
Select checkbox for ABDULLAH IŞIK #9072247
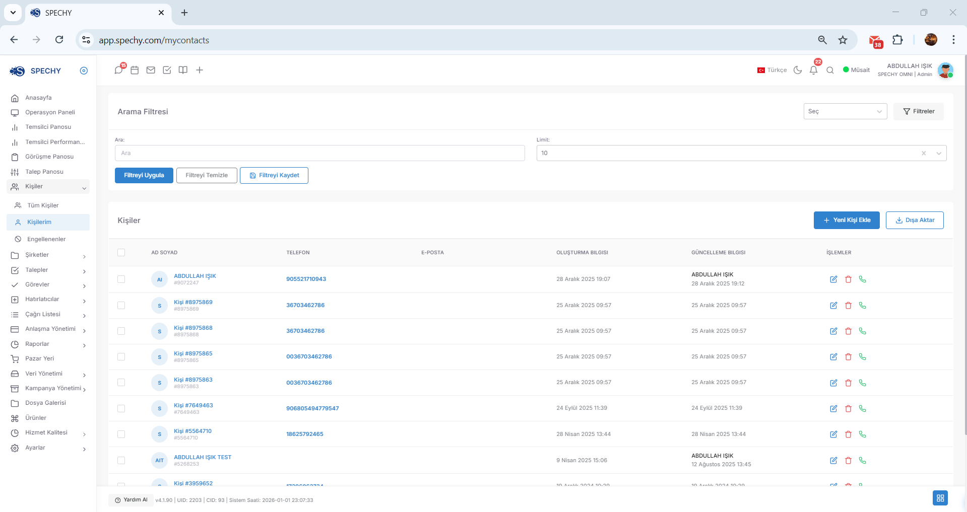(x=121, y=279)
